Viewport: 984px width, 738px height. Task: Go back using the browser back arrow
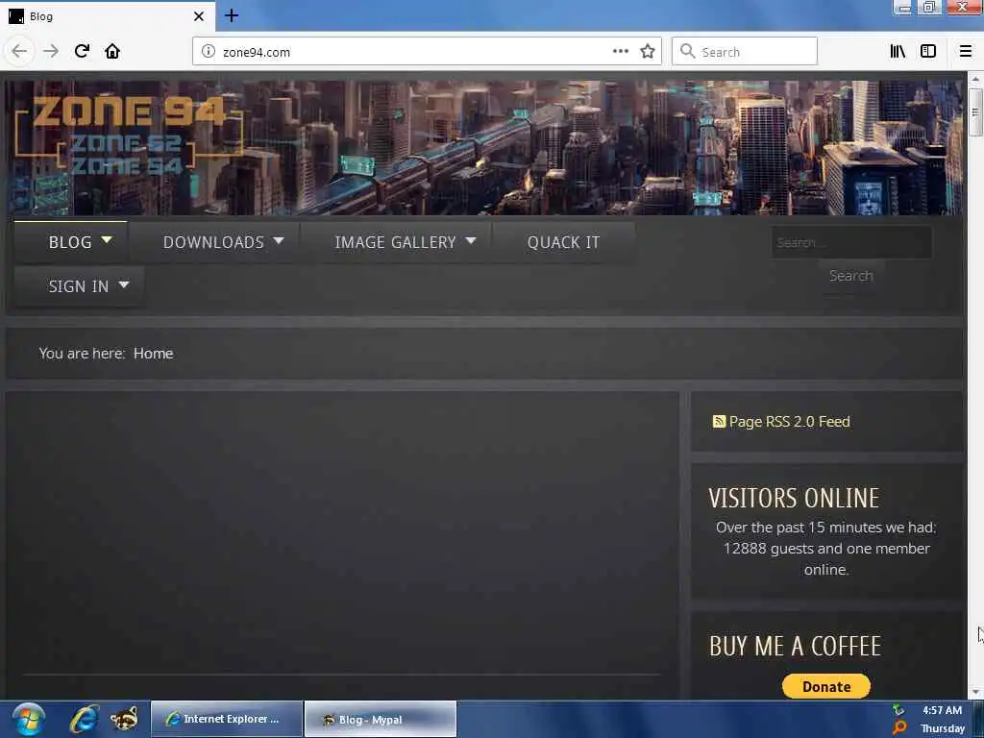pyautogui.click(x=19, y=52)
